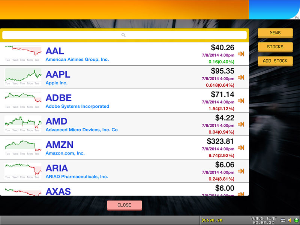Select the AAL ticker symbol
This screenshot has width=300, height=225.
click(55, 51)
